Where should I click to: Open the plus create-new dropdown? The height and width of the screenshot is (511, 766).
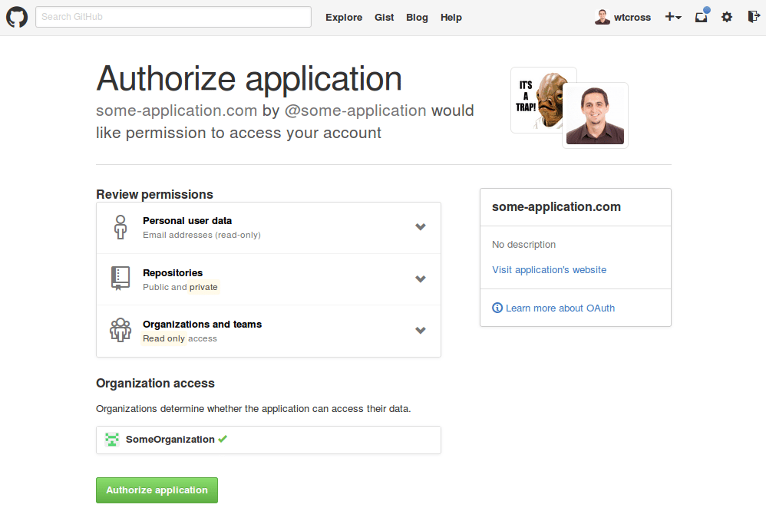pyautogui.click(x=673, y=17)
